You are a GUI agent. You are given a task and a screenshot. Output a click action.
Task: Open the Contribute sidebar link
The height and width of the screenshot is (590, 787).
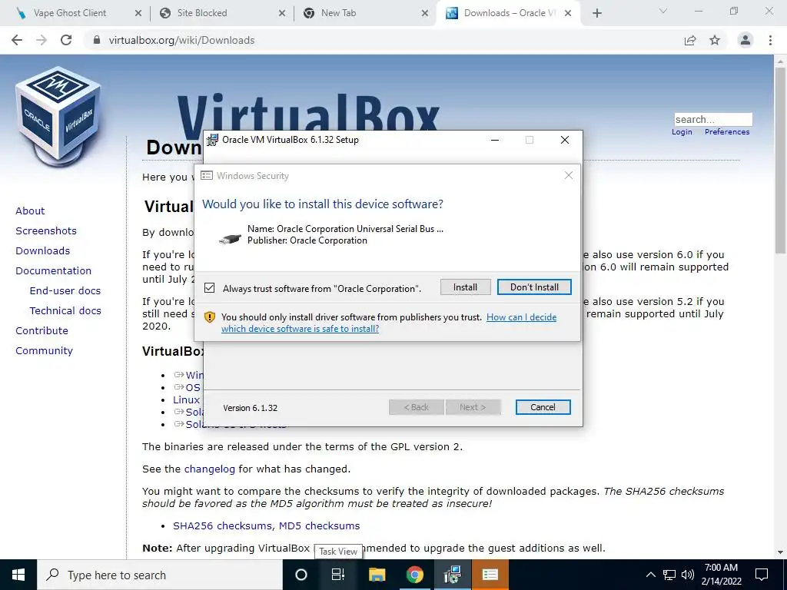click(x=42, y=330)
